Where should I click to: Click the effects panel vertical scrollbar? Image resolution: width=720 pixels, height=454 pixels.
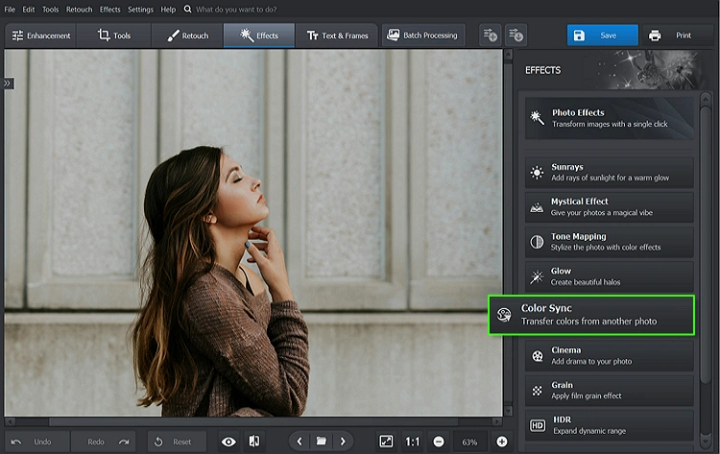coord(706,243)
